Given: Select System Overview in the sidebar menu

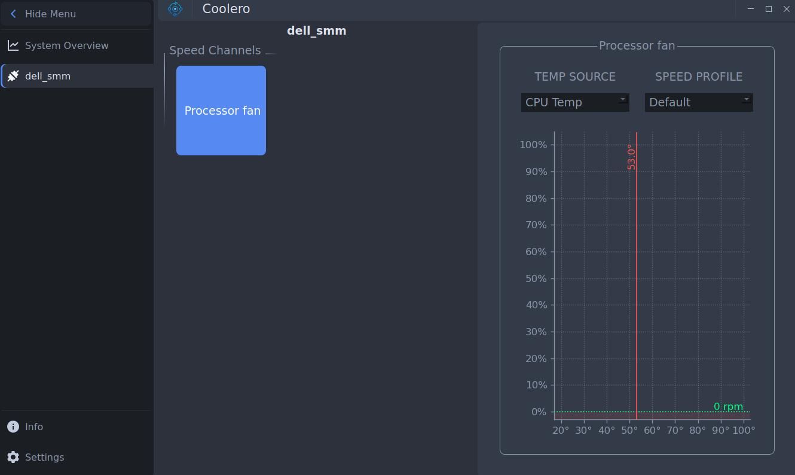Looking at the screenshot, I should [66, 45].
